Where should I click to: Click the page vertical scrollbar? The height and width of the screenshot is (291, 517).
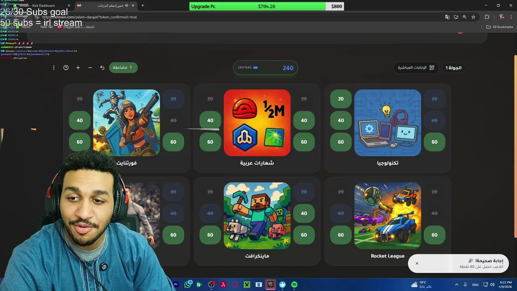pos(515,145)
